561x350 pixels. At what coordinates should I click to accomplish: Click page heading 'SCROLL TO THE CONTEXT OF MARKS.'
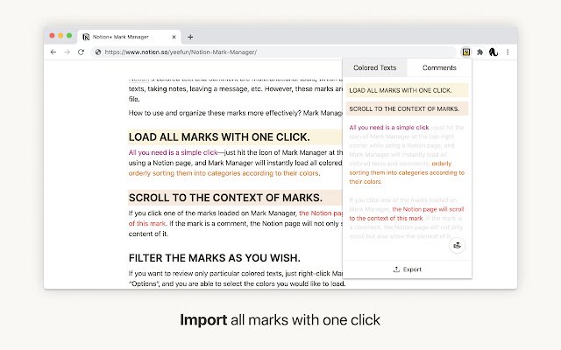pyautogui.click(x=225, y=198)
